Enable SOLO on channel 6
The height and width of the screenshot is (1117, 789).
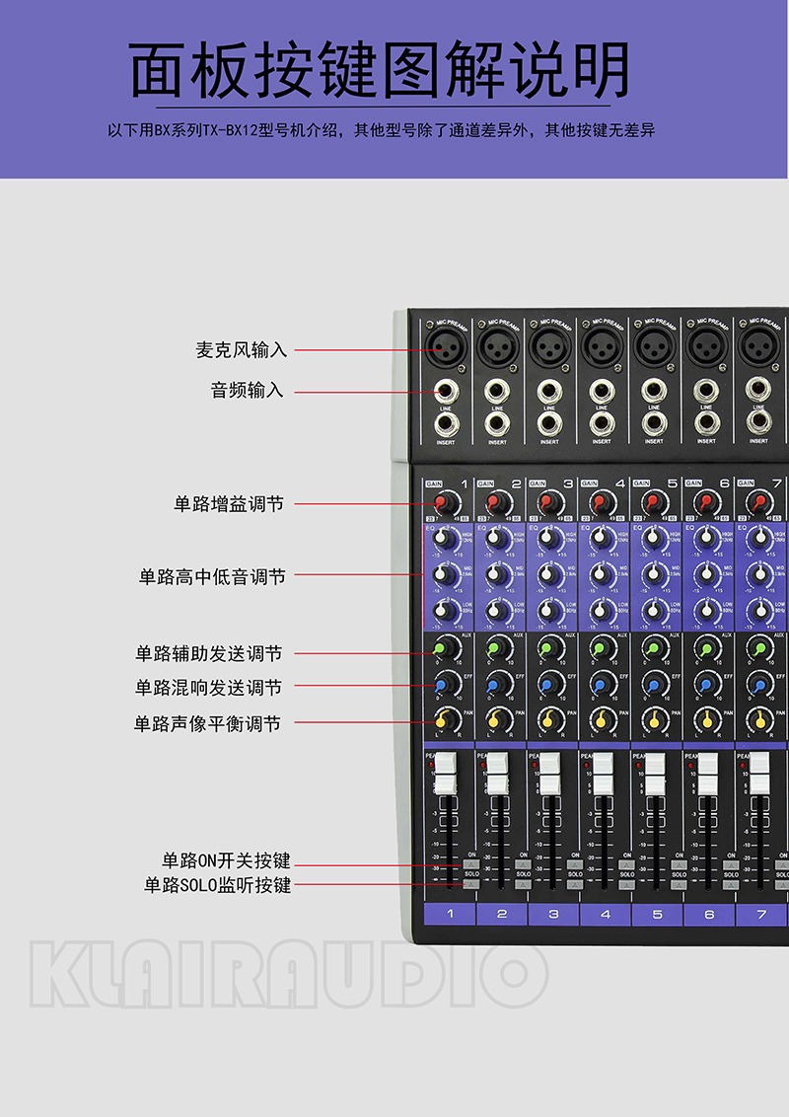pos(731,884)
